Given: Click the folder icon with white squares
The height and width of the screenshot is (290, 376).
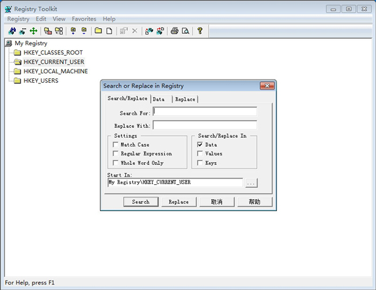Looking at the screenshot, I should point(59,31).
